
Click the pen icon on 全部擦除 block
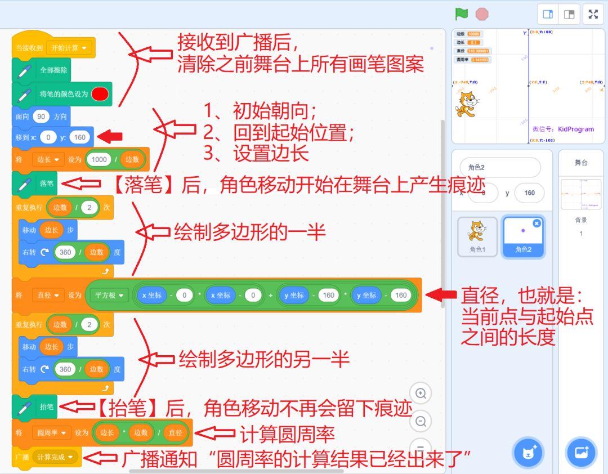[24, 70]
